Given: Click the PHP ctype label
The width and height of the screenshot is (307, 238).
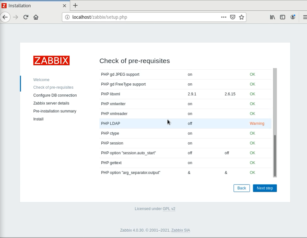Looking at the screenshot, I should pyautogui.click(x=110, y=133).
